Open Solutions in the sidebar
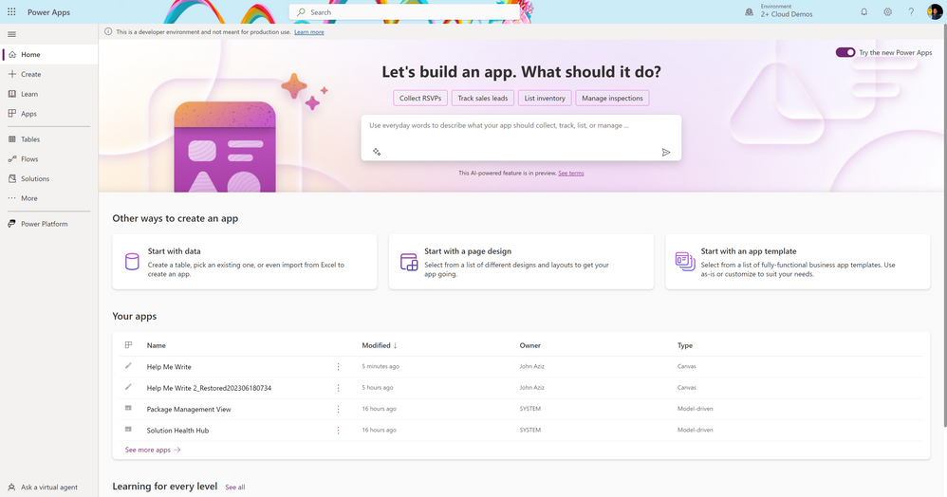The width and height of the screenshot is (947, 497). tap(49, 178)
